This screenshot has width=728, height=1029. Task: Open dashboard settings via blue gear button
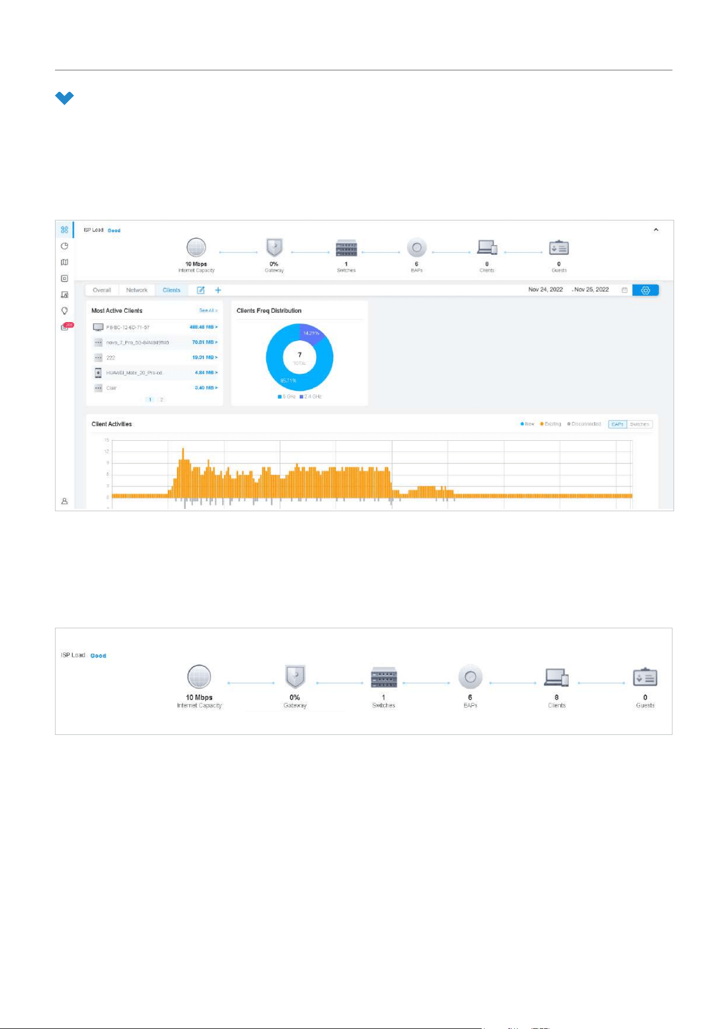(x=646, y=290)
